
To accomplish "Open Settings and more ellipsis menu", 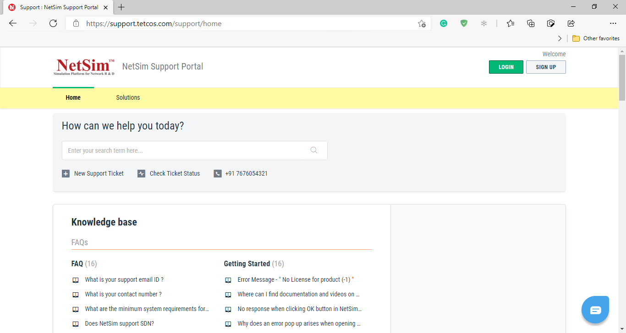I will coord(613,23).
